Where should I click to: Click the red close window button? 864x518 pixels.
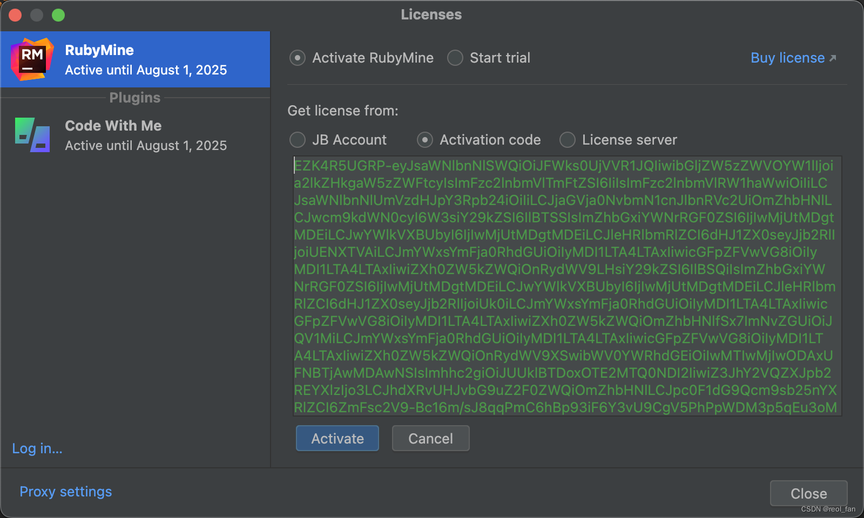[15, 15]
